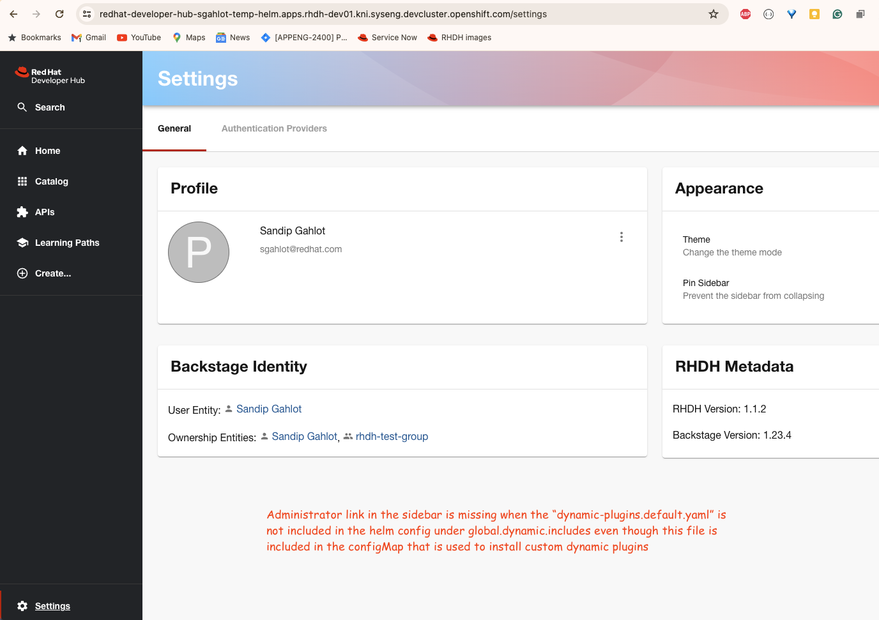Click the browser forward arrow
This screenshot has width=879, height=620.
coord(36,14)
